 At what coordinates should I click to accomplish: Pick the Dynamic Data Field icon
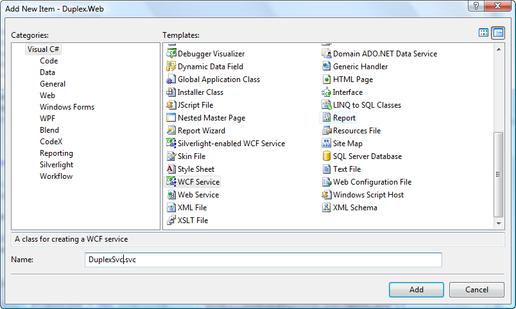coord(171,66)
